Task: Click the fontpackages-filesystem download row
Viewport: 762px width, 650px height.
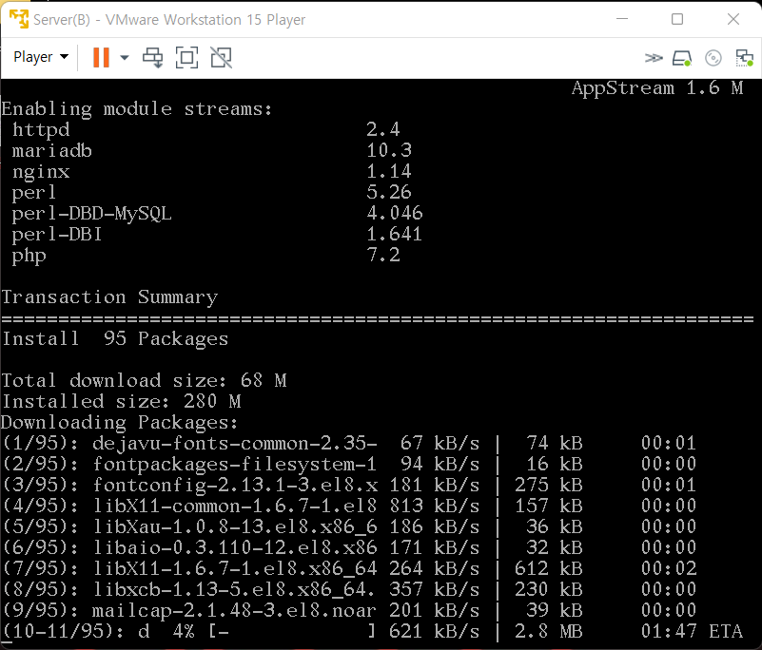Action: [349, 464]
